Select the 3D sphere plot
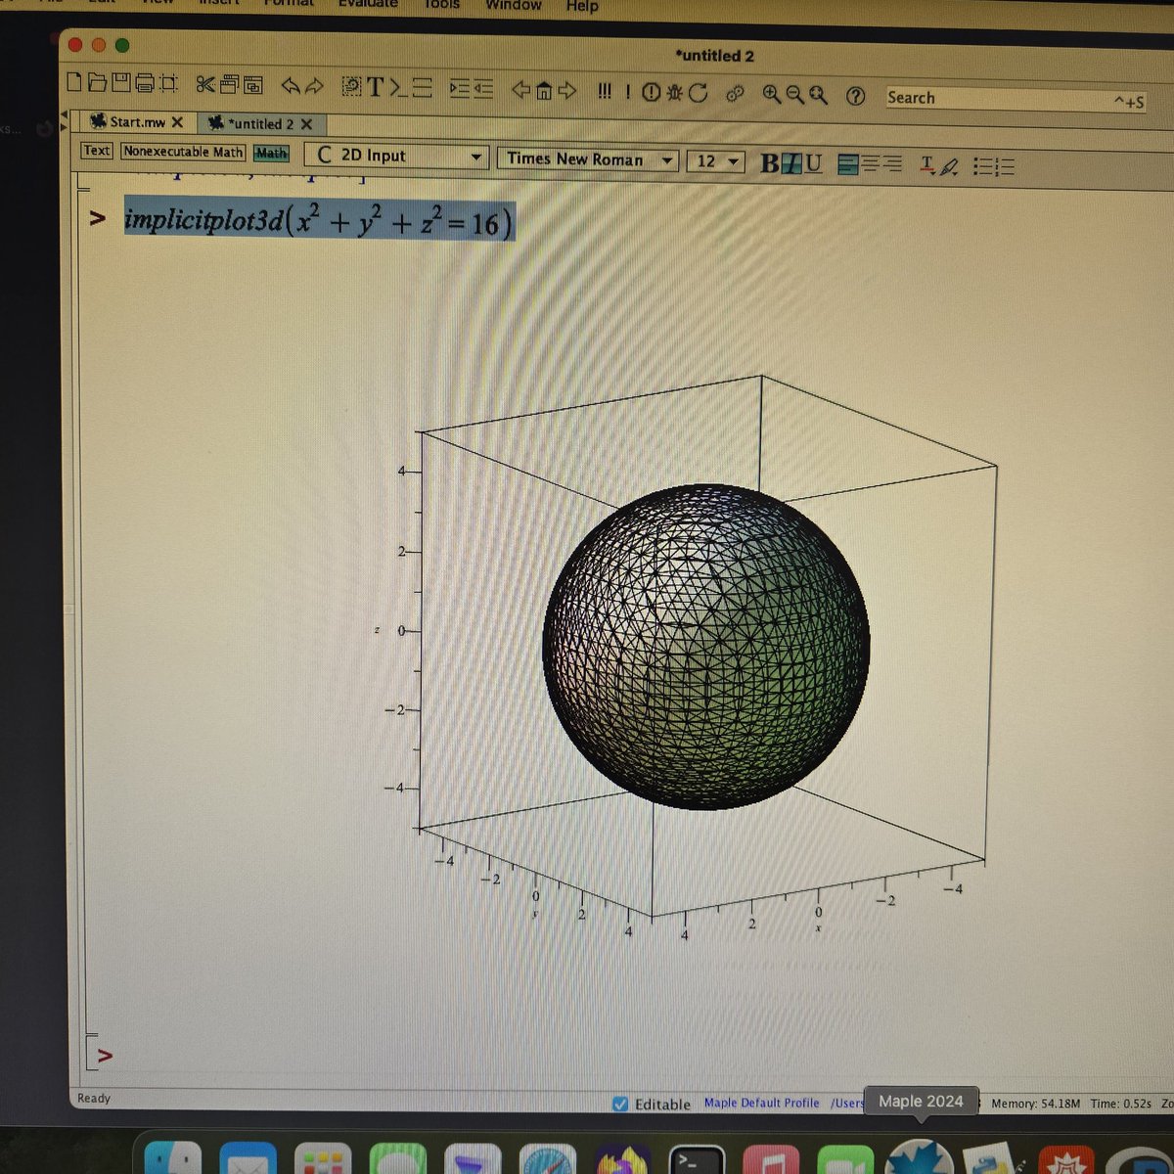 705,646
